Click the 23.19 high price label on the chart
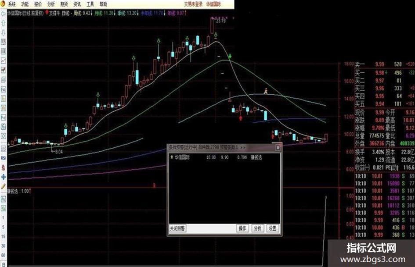This screenshot has height=267, width=415. (221, 21)
